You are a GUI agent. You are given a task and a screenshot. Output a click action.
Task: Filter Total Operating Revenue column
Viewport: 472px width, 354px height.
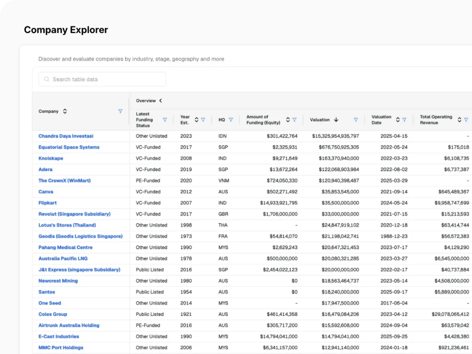point(466,120)
